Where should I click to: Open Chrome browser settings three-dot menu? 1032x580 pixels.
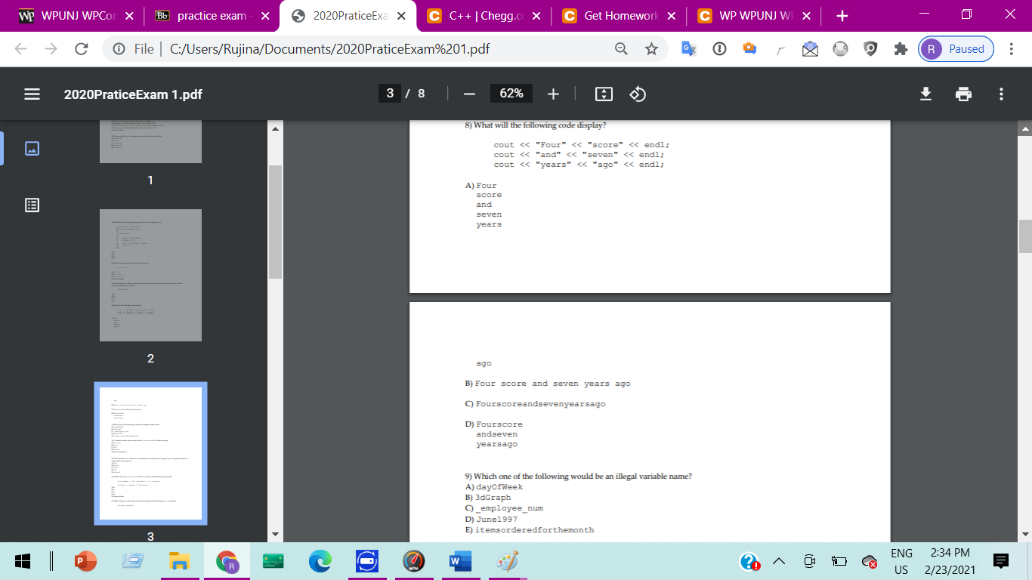tap(1011, 48)
